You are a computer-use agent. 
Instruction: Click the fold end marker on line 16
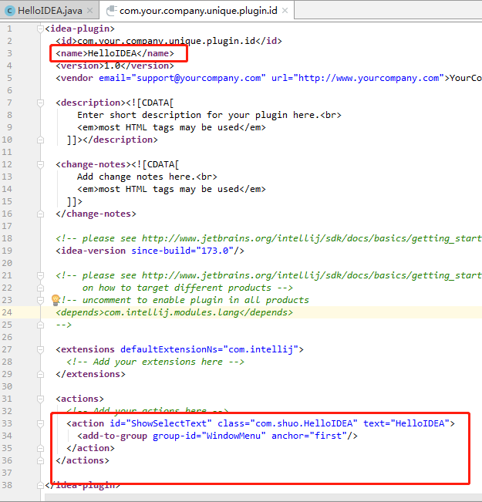[x=40, y=214]
